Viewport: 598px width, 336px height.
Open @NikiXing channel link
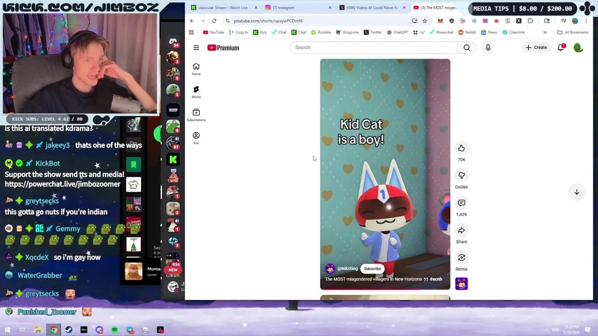click(x=348, y=268)
